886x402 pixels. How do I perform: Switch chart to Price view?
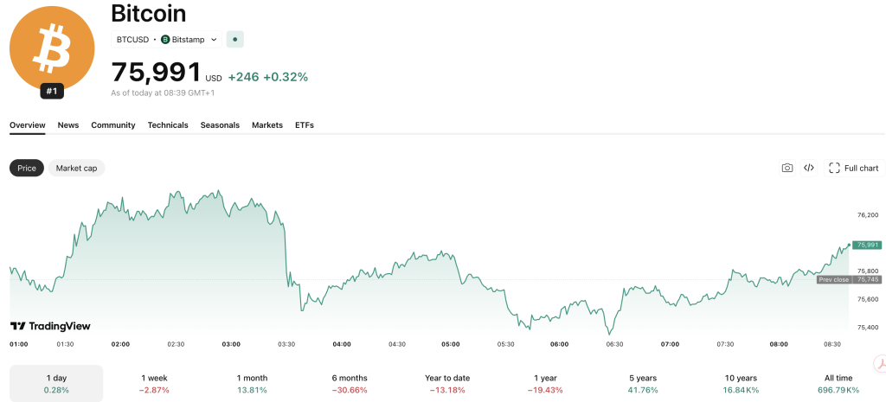click(x=27, y=168)
